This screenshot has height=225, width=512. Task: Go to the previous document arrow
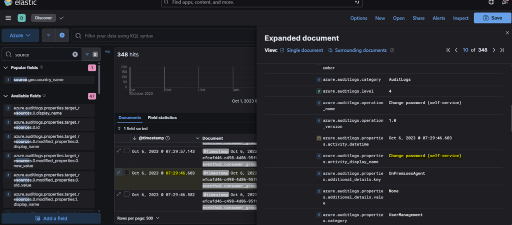click(x=456, y=50)
